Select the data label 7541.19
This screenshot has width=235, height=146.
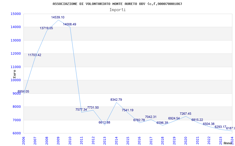128,110
